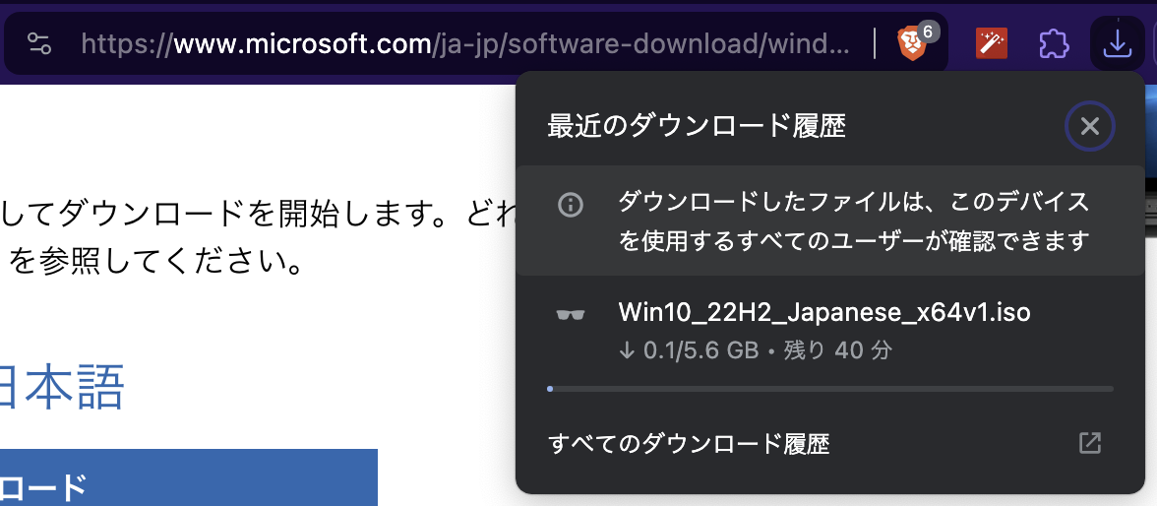Toggle the downloads toolbar button
Image resolution: width=1157 pixels, height=506 pixels.
coord(1118,43)
